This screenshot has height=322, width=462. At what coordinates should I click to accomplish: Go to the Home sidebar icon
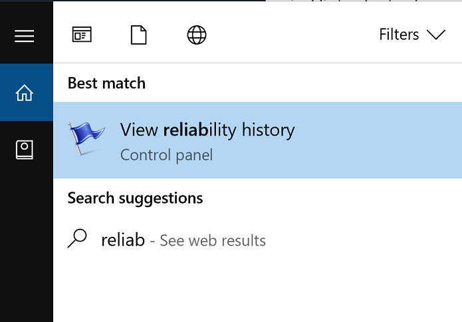coord(25,93)
